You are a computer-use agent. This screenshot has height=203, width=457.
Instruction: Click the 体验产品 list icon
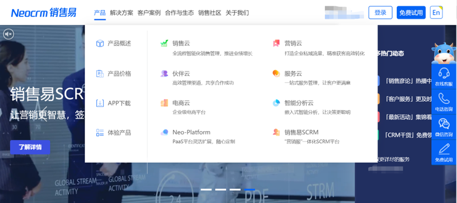pyautogui.click(x=100, y=133)
